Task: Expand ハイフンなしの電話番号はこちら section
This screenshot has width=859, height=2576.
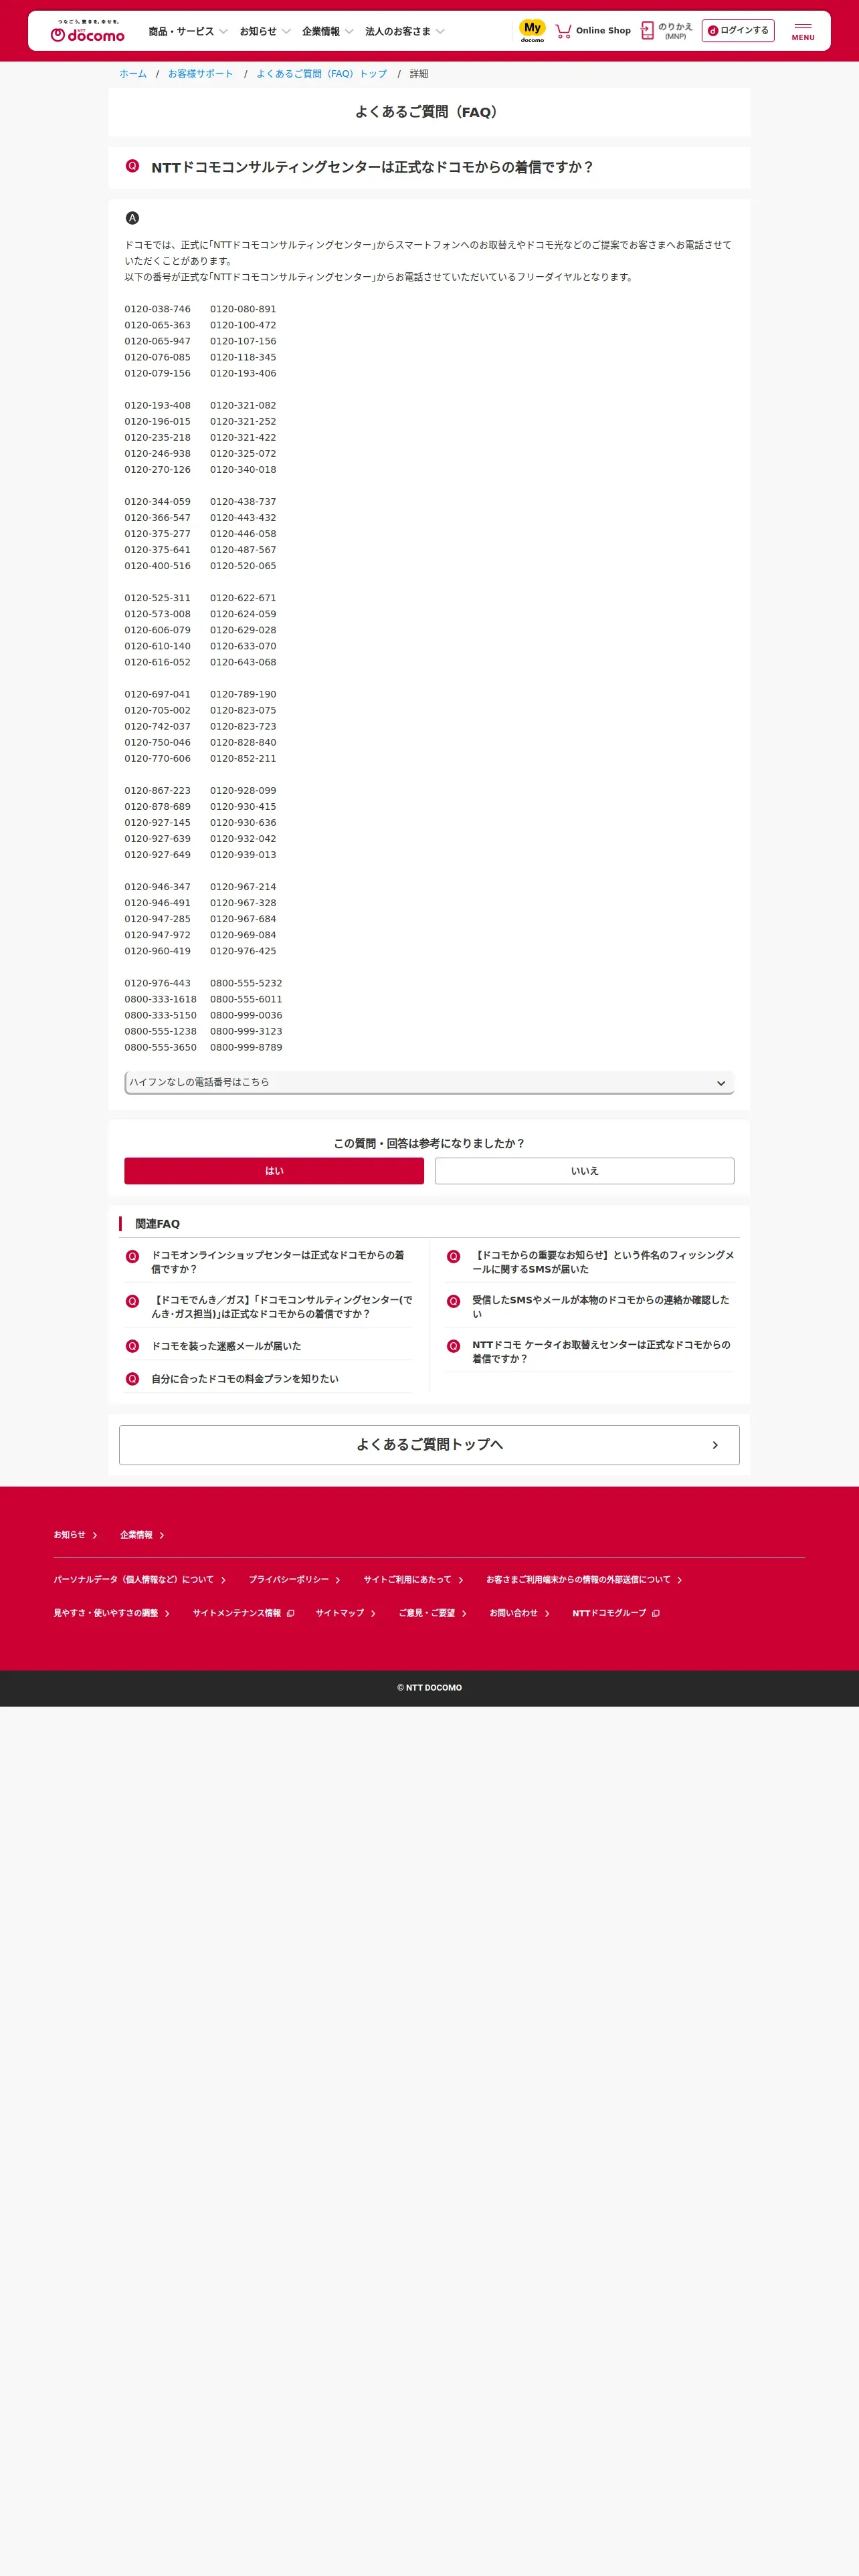Action: point(429,1082)
